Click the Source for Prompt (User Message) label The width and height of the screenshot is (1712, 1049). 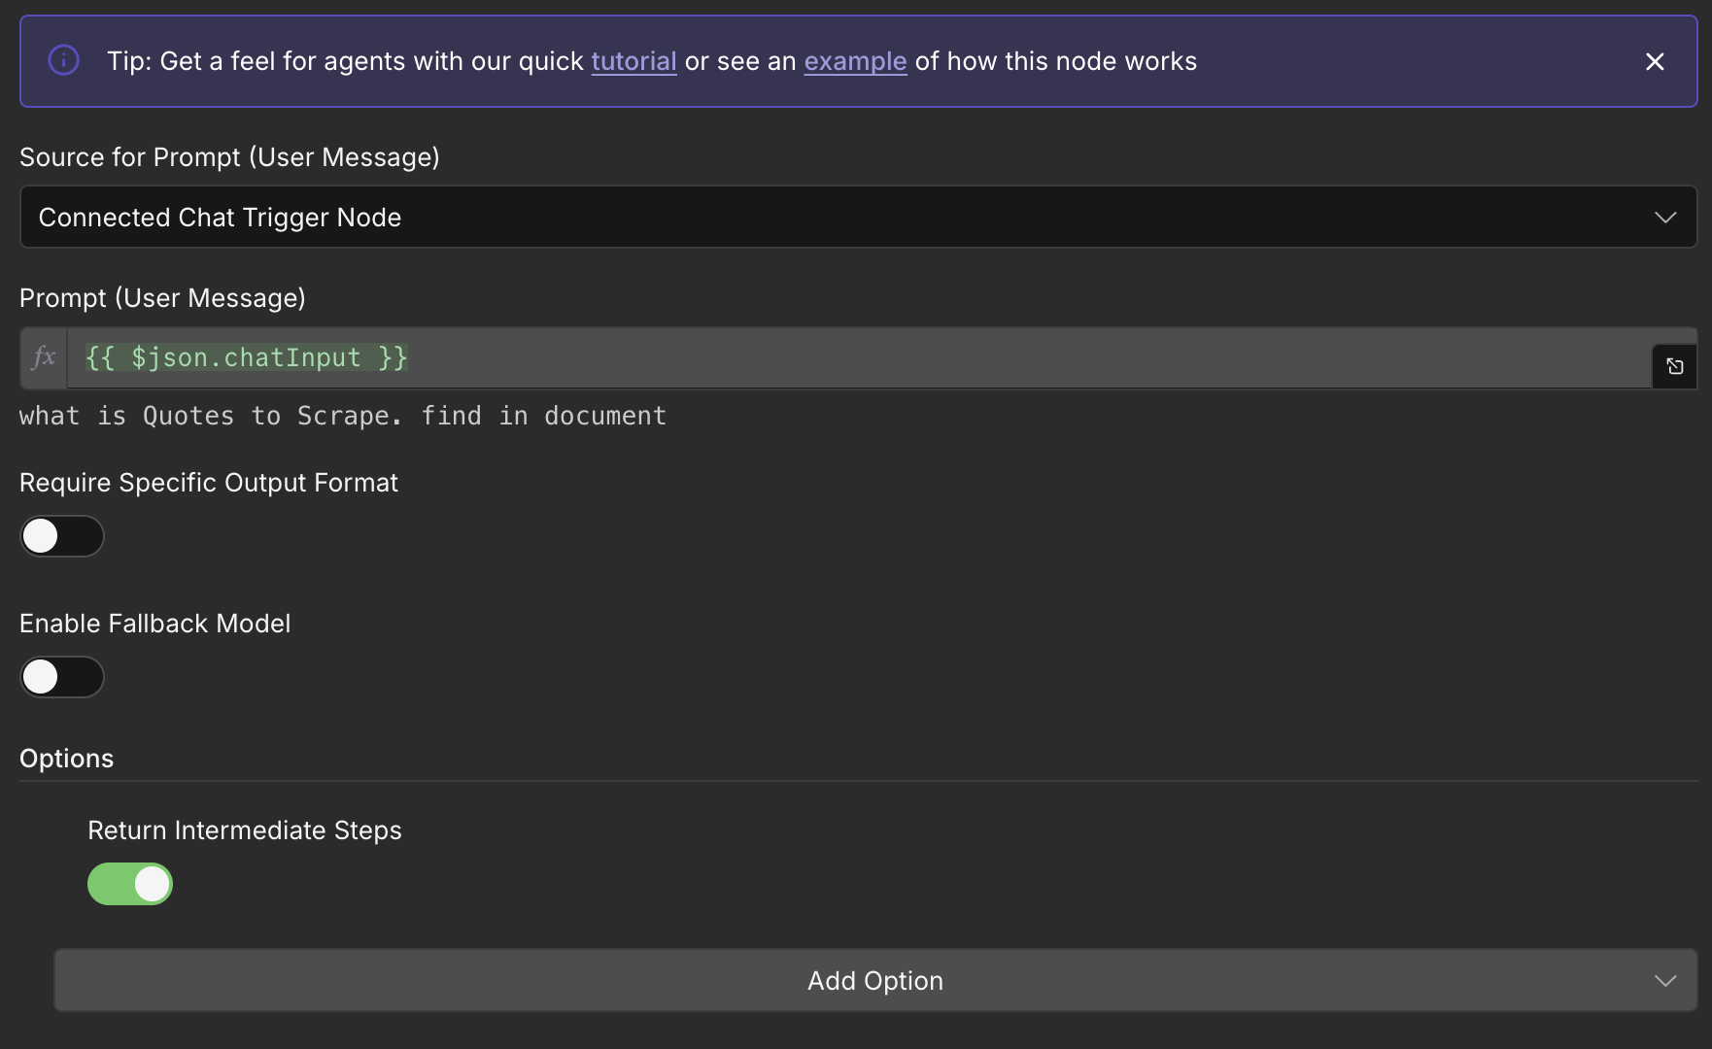tap(229, 157)
